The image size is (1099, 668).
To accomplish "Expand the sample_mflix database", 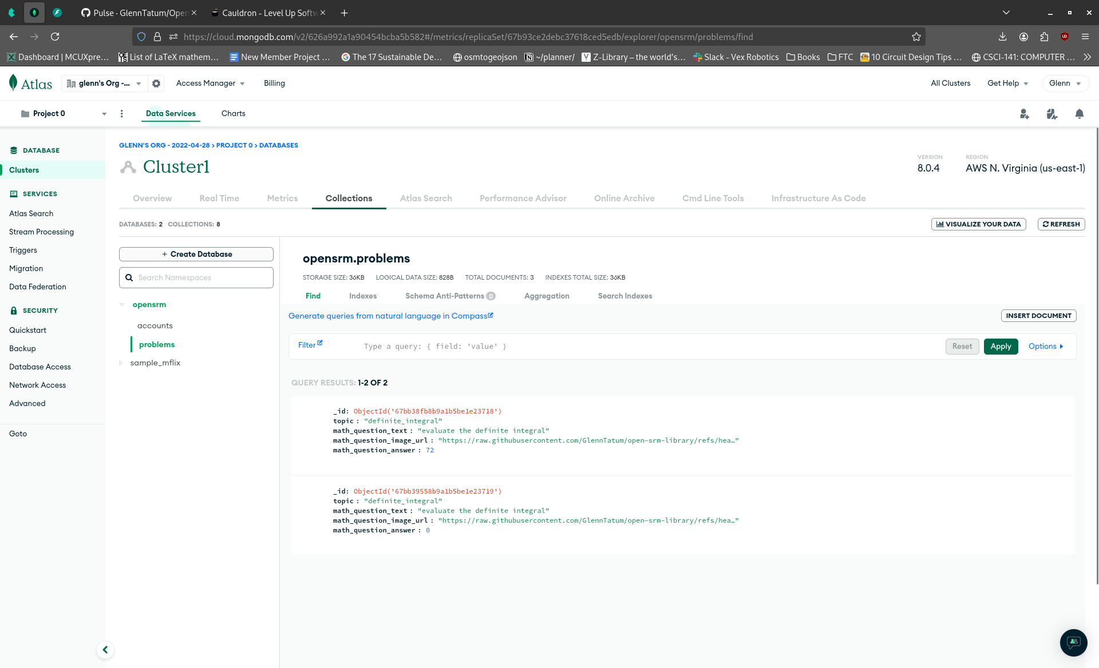I will [121, 363].
